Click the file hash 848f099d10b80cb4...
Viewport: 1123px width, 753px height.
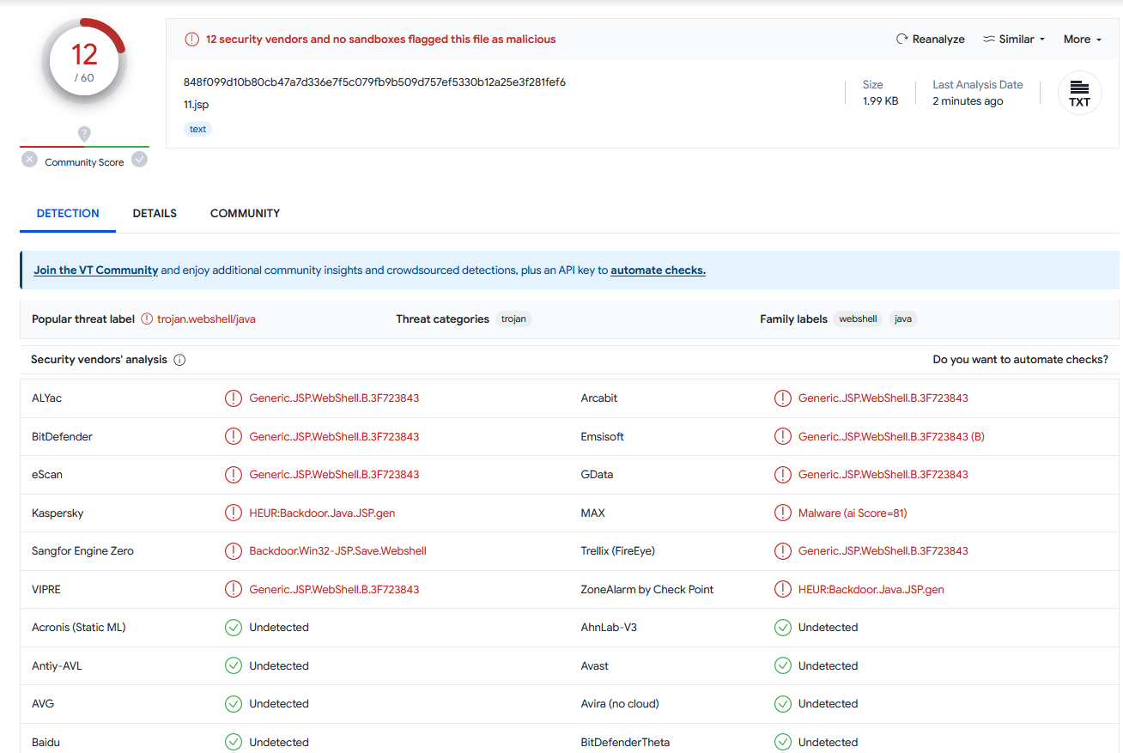coord(374,82)
